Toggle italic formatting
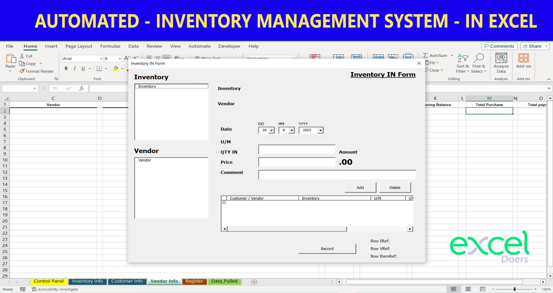Viewport: 553px width, 293px height. [x=75, y=68]
